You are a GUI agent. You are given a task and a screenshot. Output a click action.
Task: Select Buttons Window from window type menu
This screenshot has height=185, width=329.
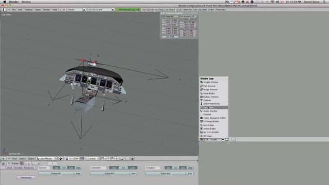pyautogui.click(x=214, y=97)
